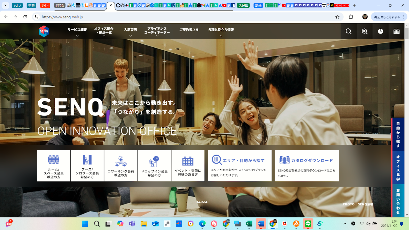The height and width of the screenshot is (230, 409).
Task: Bookmark this page with the star icon
Action: pos(337,17)
